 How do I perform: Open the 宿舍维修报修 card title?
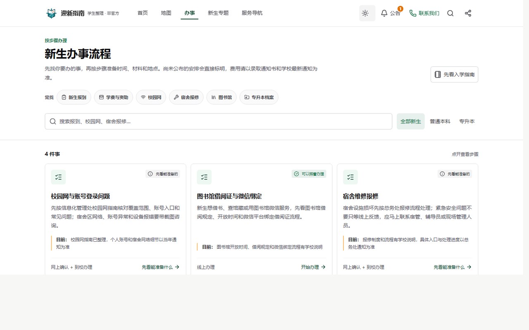(361, 196)
